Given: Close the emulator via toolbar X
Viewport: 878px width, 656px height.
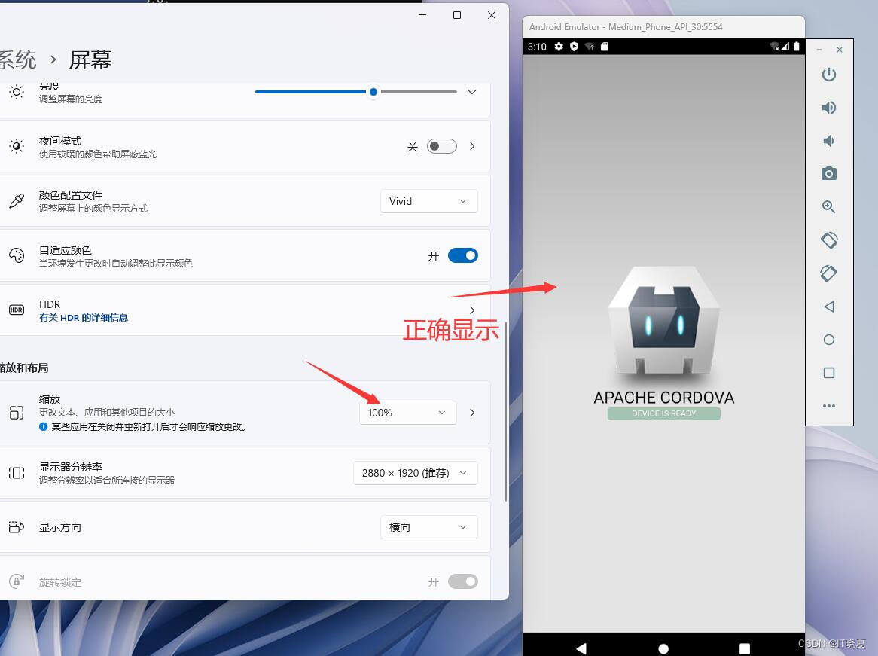Looking at the screenshot, I should pyautogui.click(x=840, y=50).
